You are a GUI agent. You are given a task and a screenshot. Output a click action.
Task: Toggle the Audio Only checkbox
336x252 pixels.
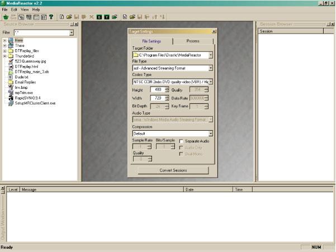pos(181,148)
